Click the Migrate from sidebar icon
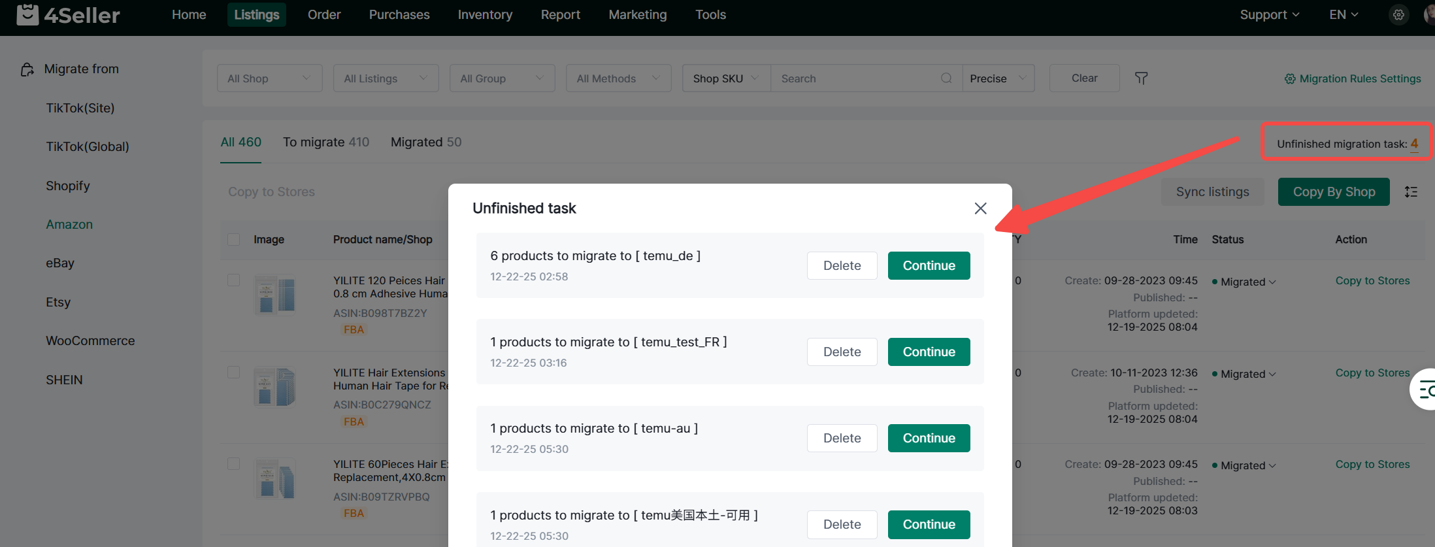 coord(27,69)
